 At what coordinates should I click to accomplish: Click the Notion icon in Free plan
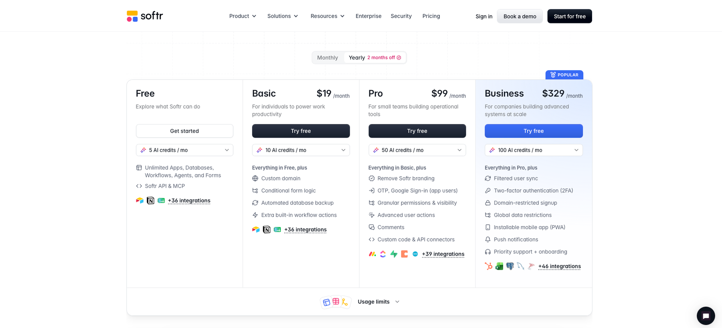click(151, 201)
